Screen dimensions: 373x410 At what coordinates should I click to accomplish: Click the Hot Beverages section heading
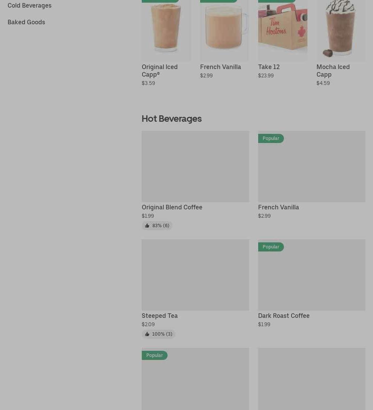171,119
